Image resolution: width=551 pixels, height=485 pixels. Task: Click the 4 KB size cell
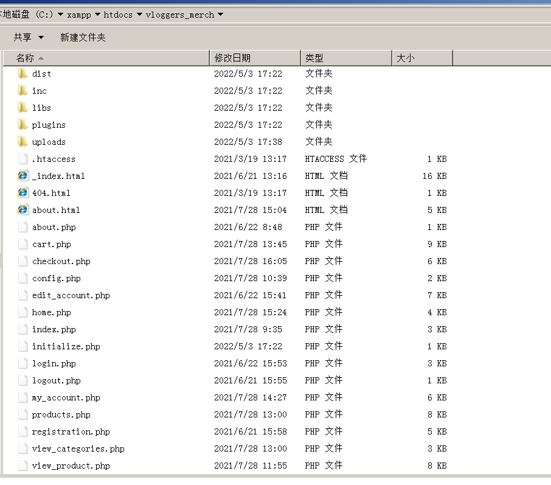click(x=437, y=312)
